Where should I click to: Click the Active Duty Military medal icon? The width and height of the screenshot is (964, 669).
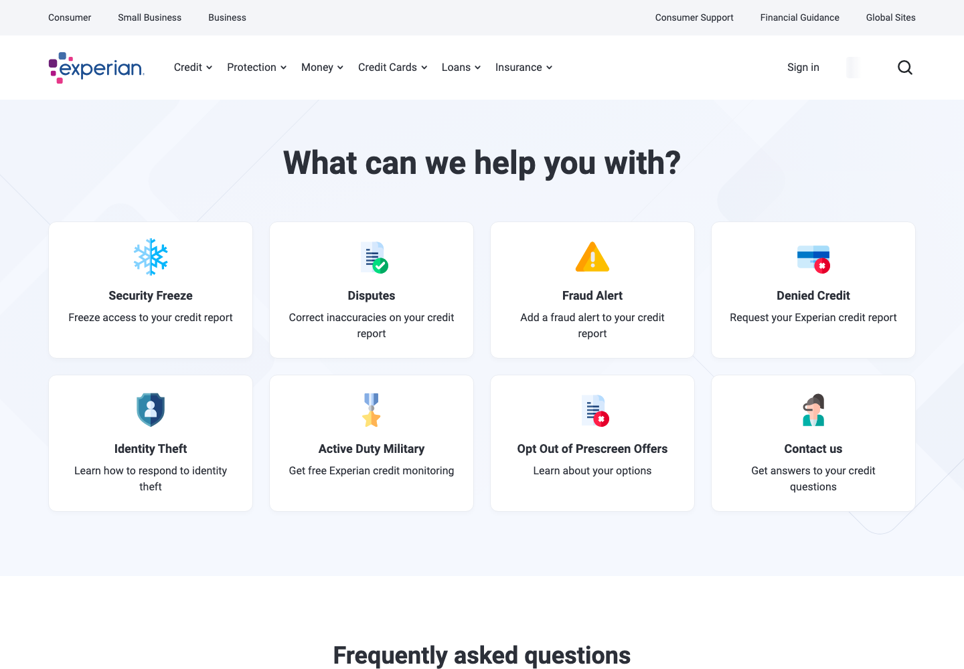[x=372, y=410]
